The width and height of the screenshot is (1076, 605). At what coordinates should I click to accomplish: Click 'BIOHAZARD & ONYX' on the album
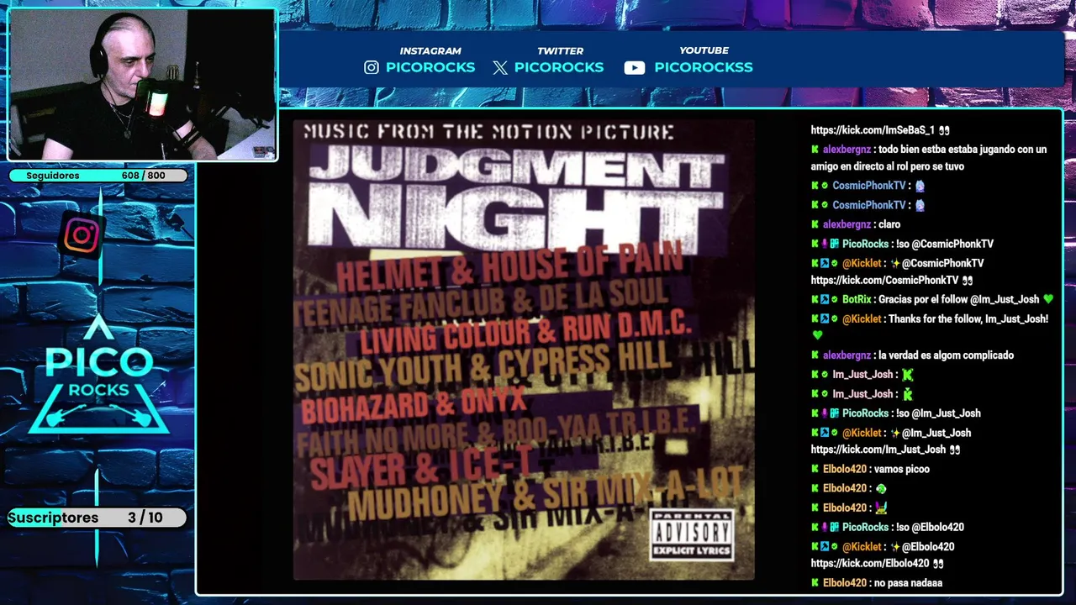click(x=414, y=405)
